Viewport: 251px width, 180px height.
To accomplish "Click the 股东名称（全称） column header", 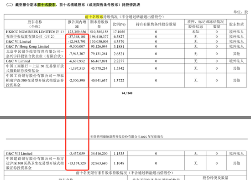I will (x=35, y=24).
